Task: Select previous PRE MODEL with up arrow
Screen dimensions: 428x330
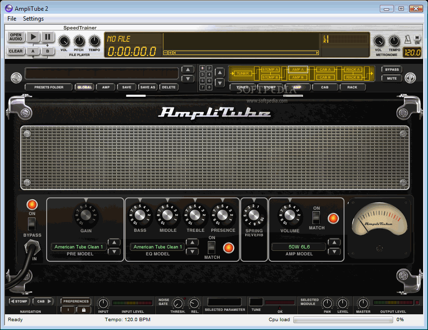Action: pos(114,242)
